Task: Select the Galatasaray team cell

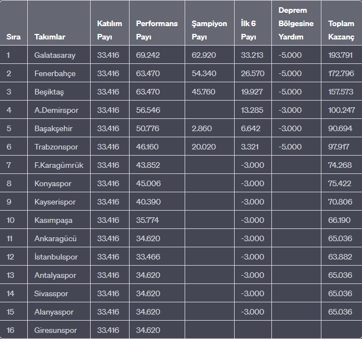Action: [x=54, y=55]
